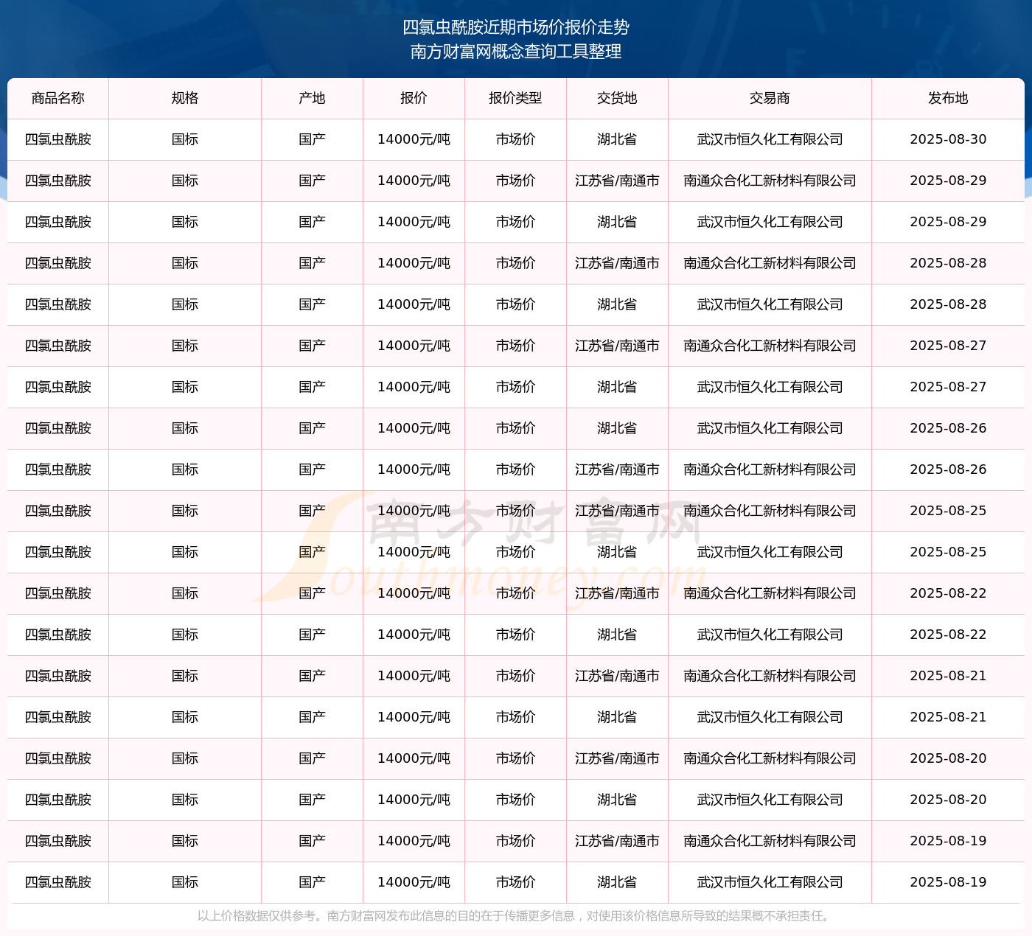This screenshot has width=1032, height=936.
Task: Click the 报价 column header
Action: (414, 98)
